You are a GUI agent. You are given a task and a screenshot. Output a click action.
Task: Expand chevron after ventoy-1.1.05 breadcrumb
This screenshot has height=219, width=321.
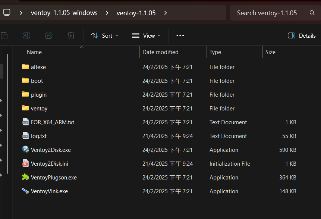click(166, 13)
